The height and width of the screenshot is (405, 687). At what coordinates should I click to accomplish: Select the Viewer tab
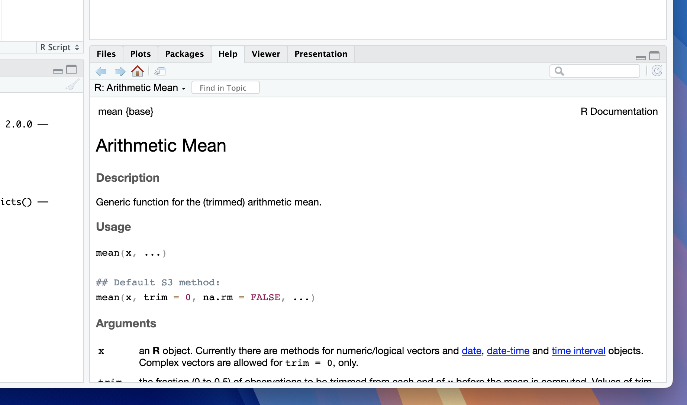(x=266, y=54)
